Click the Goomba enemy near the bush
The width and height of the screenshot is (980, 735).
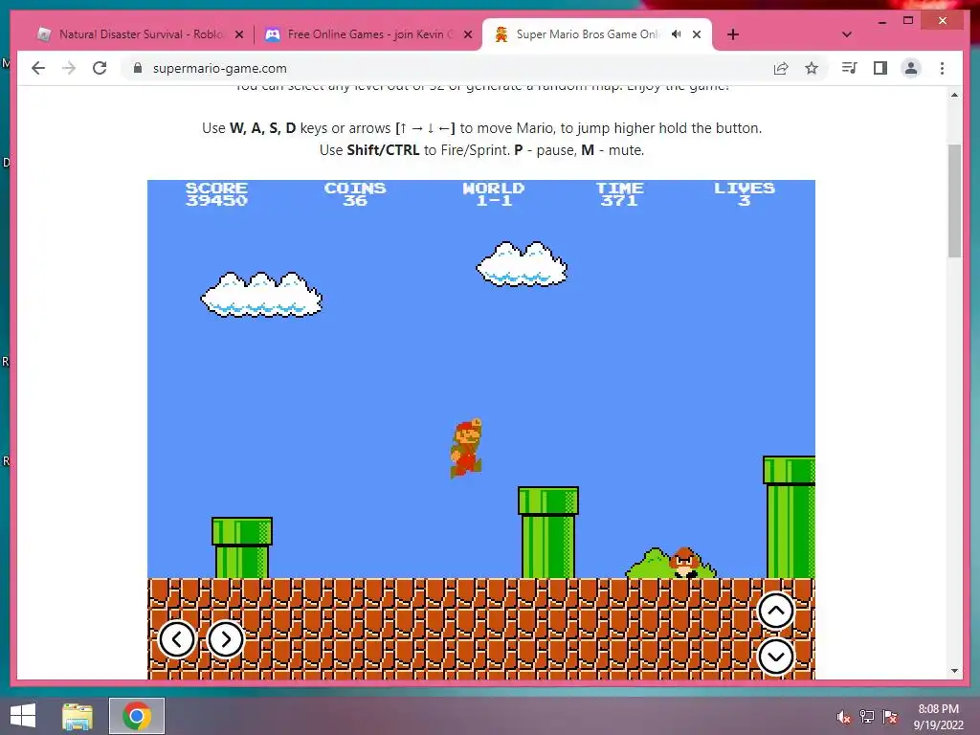(685, 563)
